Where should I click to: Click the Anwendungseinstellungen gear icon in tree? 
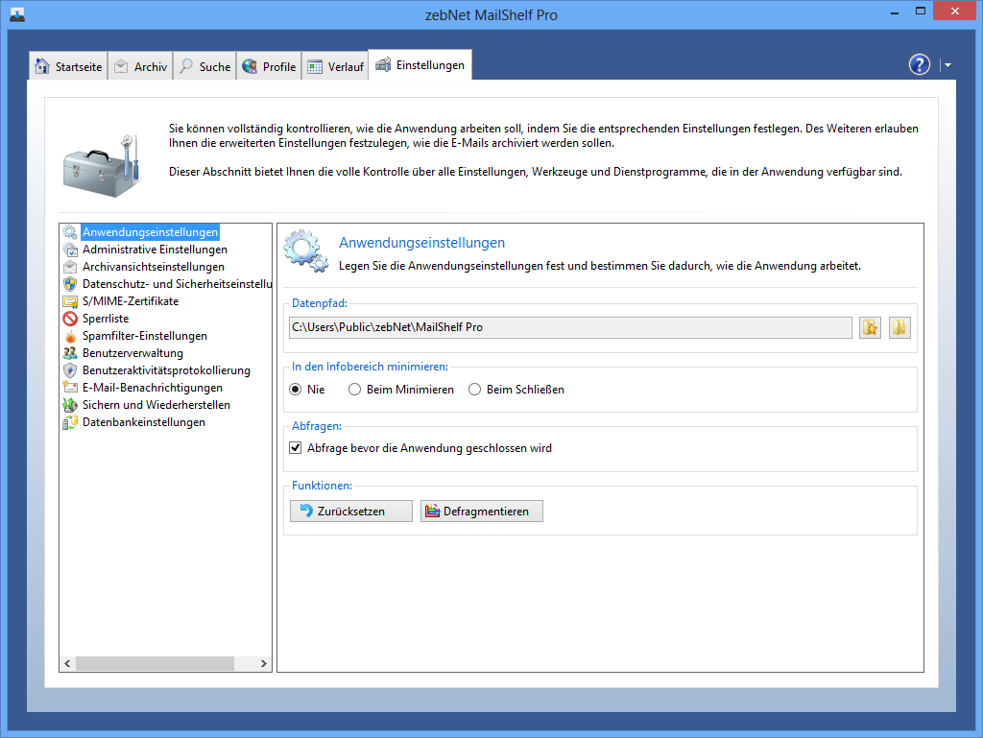pos(70,232)
